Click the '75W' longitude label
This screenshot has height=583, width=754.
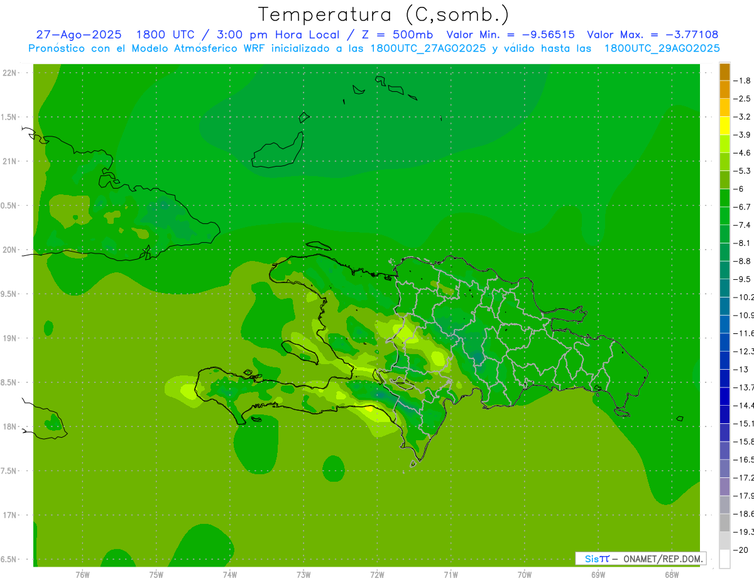[156, 574]
